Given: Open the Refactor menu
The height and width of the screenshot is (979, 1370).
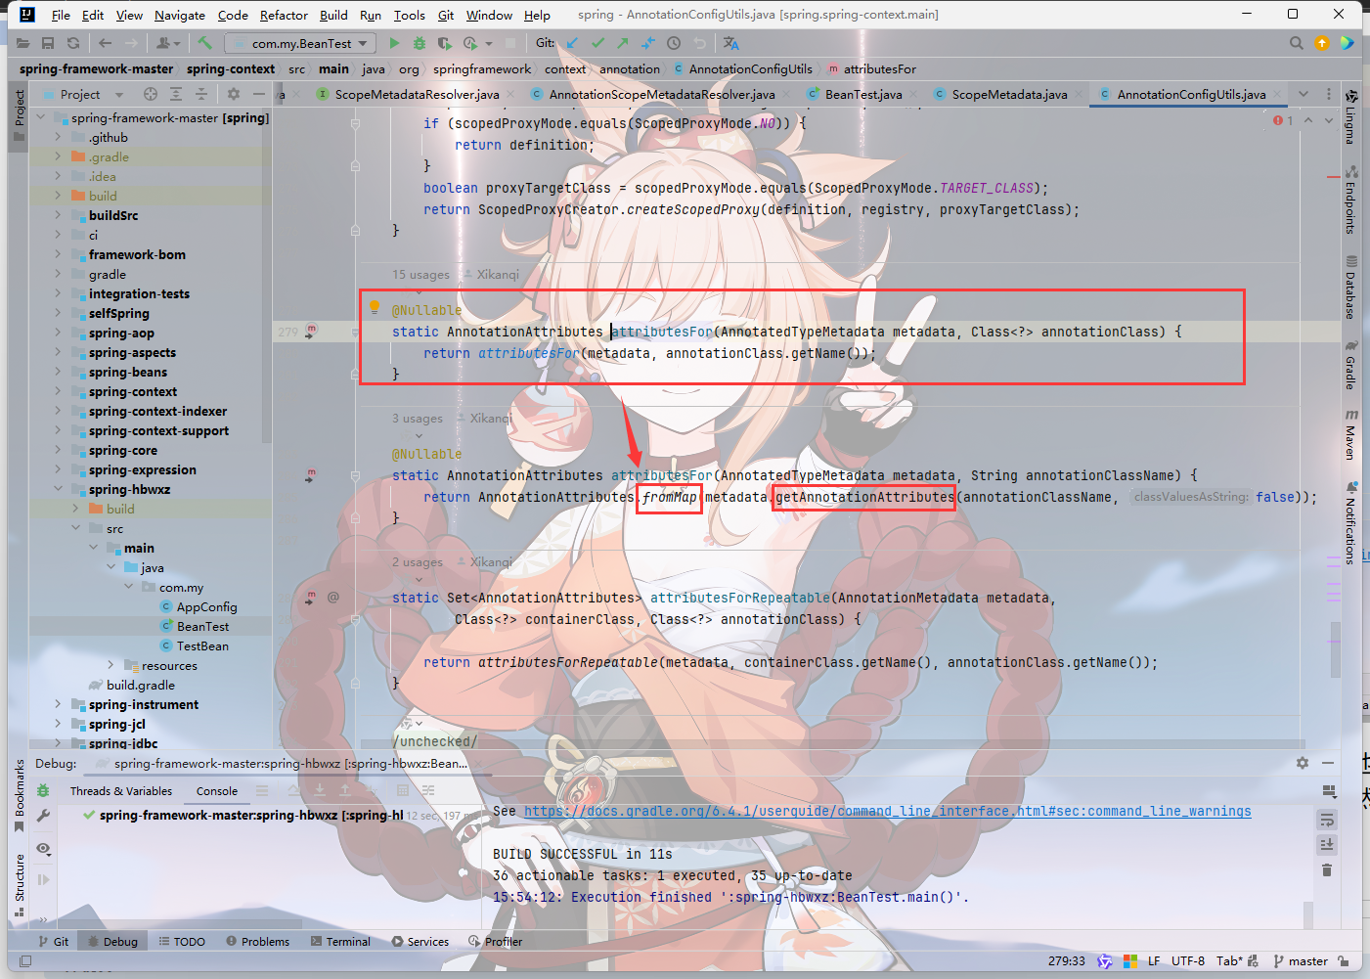Looking at the screenshot, I should (284, 15).
